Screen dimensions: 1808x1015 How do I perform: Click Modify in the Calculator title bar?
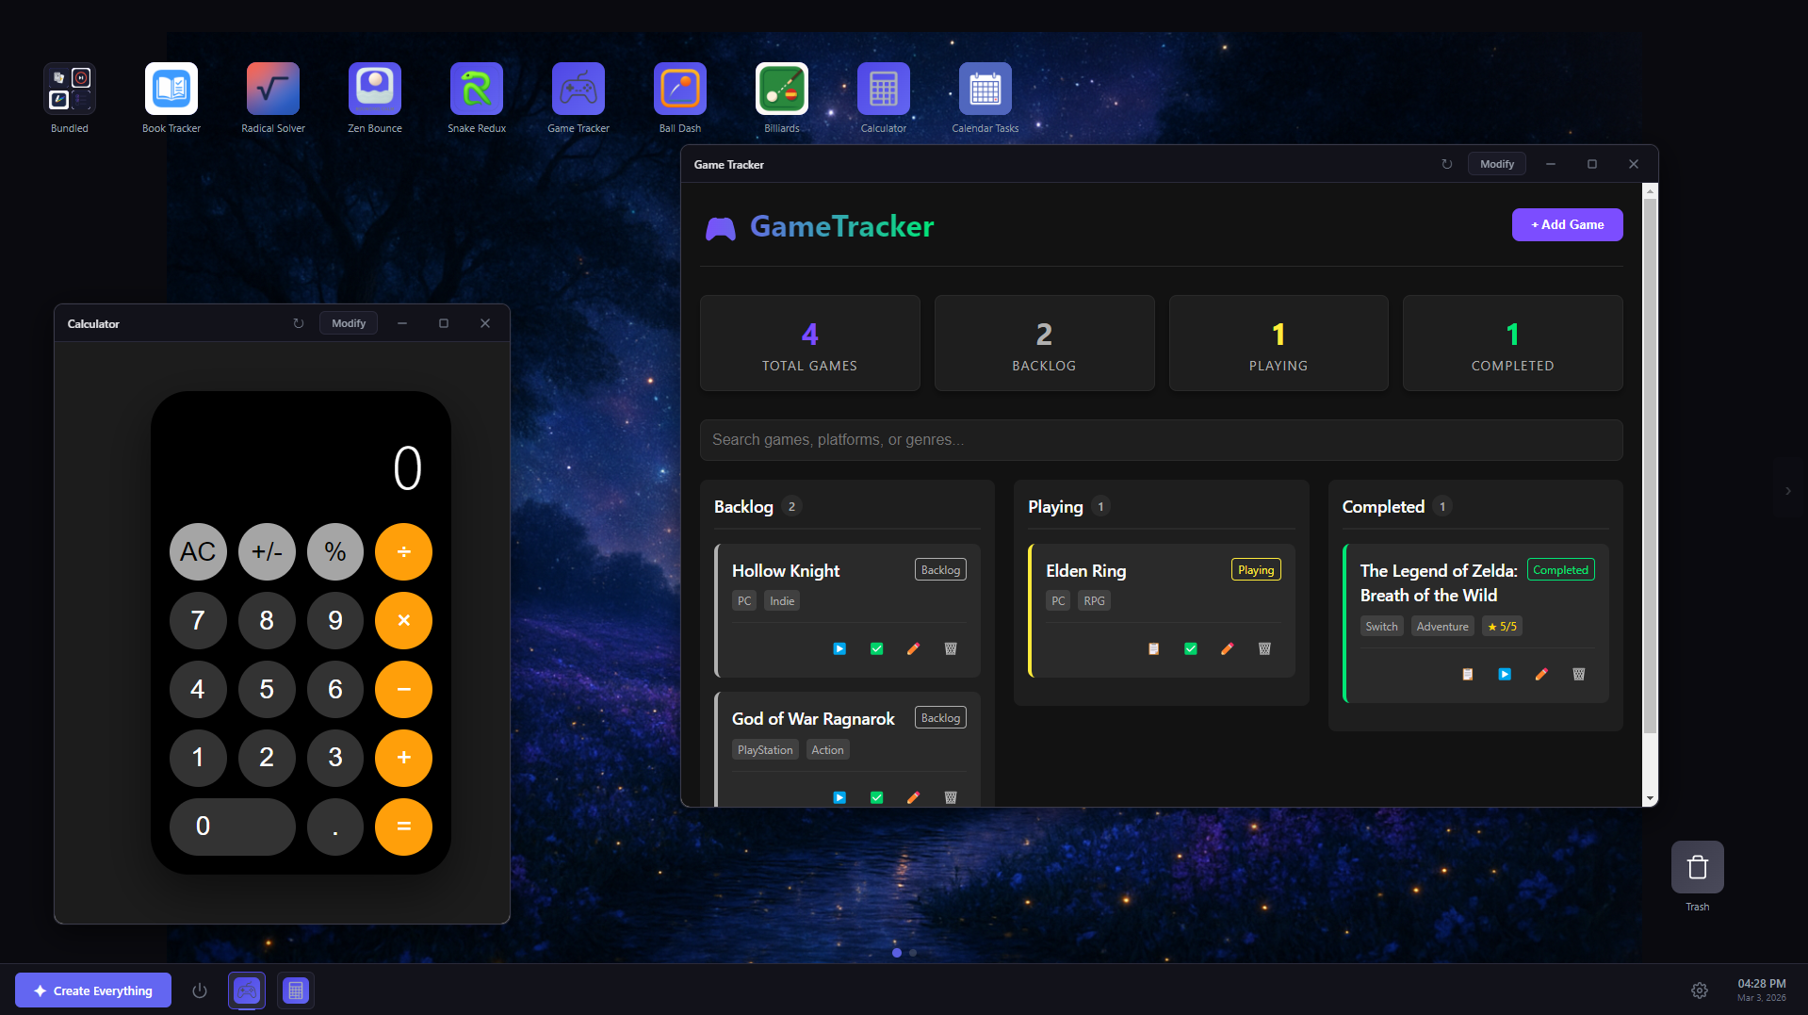pos(349,323)
